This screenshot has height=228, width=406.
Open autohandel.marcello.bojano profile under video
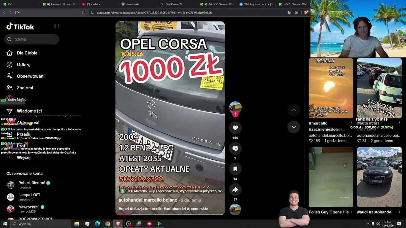(148, 200)
